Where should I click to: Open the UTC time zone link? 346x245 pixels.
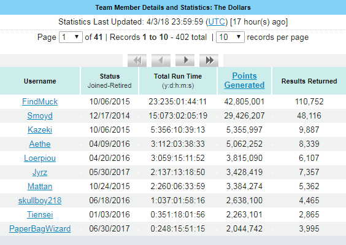point(217,22)
